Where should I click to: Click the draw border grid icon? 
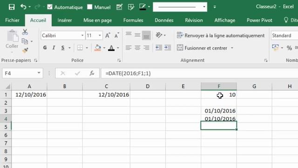point(131,7)
